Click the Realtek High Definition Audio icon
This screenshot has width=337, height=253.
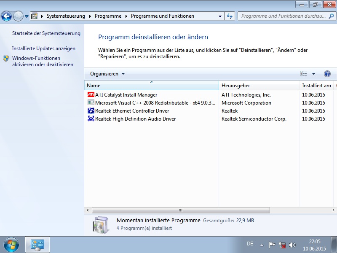[x=91, y=118]
